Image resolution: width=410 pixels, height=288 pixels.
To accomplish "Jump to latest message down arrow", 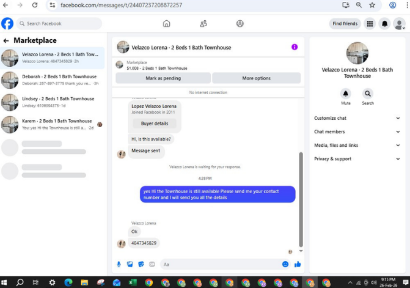I will [301, 251].
